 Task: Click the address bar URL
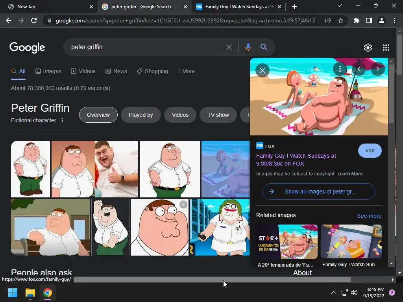(x=187, y=20)
